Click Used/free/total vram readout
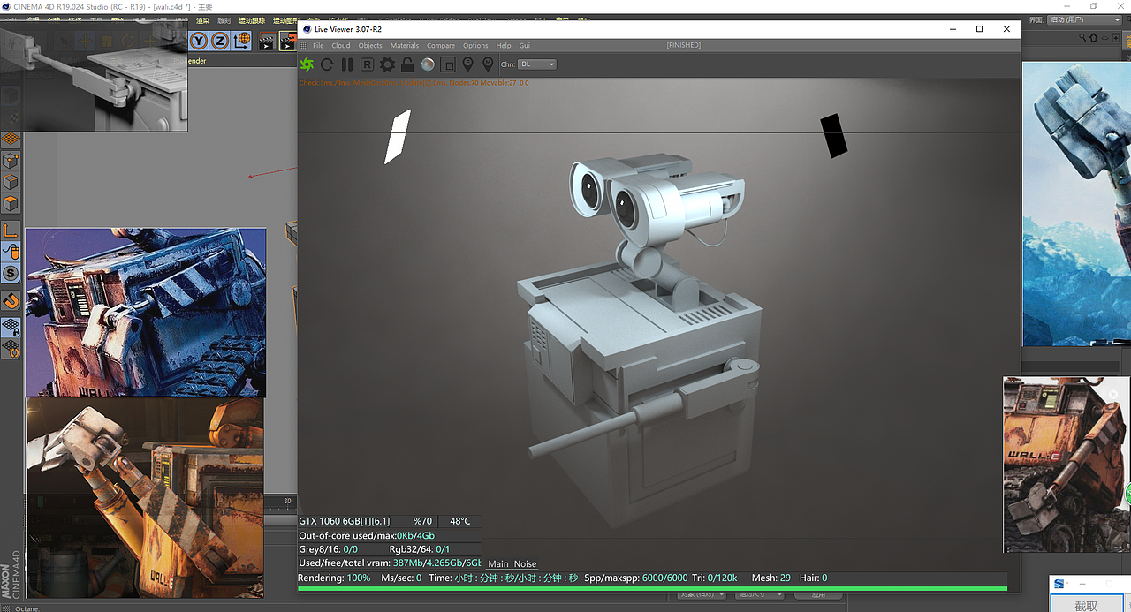 390,563
